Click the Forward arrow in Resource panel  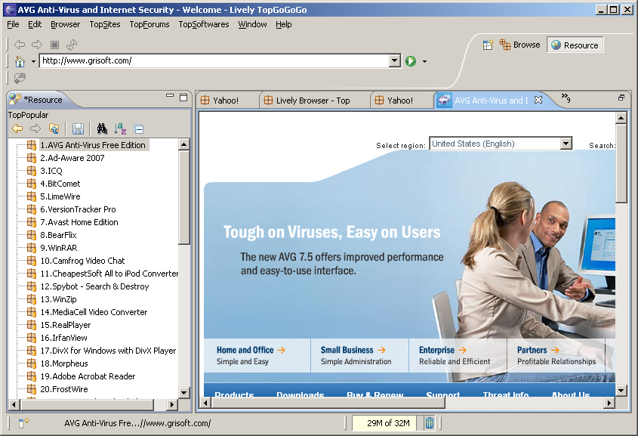pyautogui.click(x=35, y=128)
